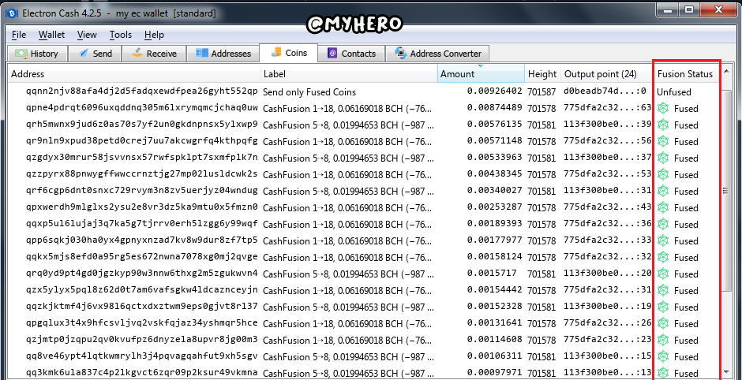Click the Fused icon in row 0.00874489
This screenshot has width=742, height=380.
(x=664, y=109)
